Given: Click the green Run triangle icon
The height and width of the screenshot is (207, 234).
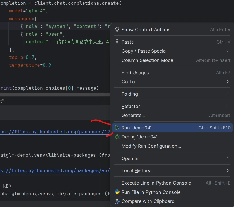Looking at the screenshot, I should 117,128.
